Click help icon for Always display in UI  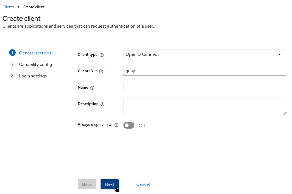[x=116, y=125]
